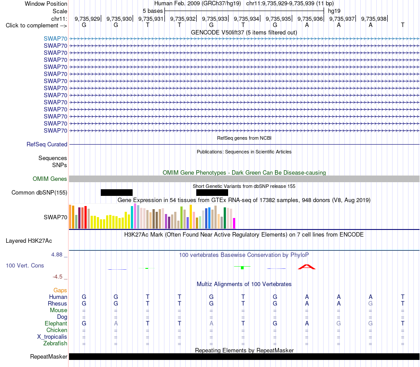The image size is (420, 367).
Task: Select the Elephant species label
Action: pyautogui.click(x=56, y=323)
